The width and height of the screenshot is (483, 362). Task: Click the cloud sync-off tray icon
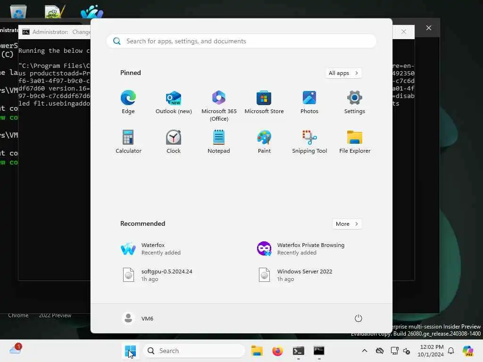pyautogui.click(x=380, y=351)
